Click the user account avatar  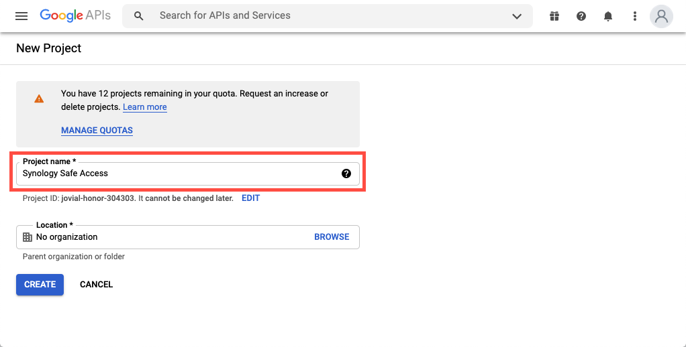pos(662,16)
